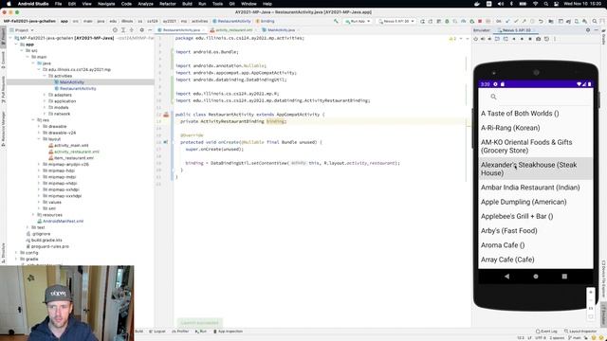Screen dimensions: 607x341
Task: Tap the search magnifier in the emulator app
Action: pyautogui.click(x=493, y=97)
